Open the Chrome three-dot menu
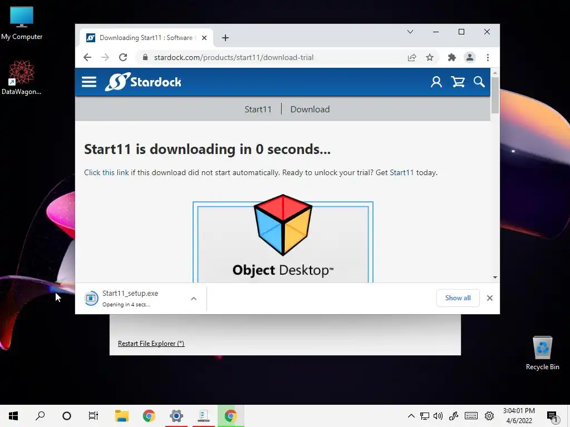Screen dimensions: 570x427 click(x=488, y=57)
